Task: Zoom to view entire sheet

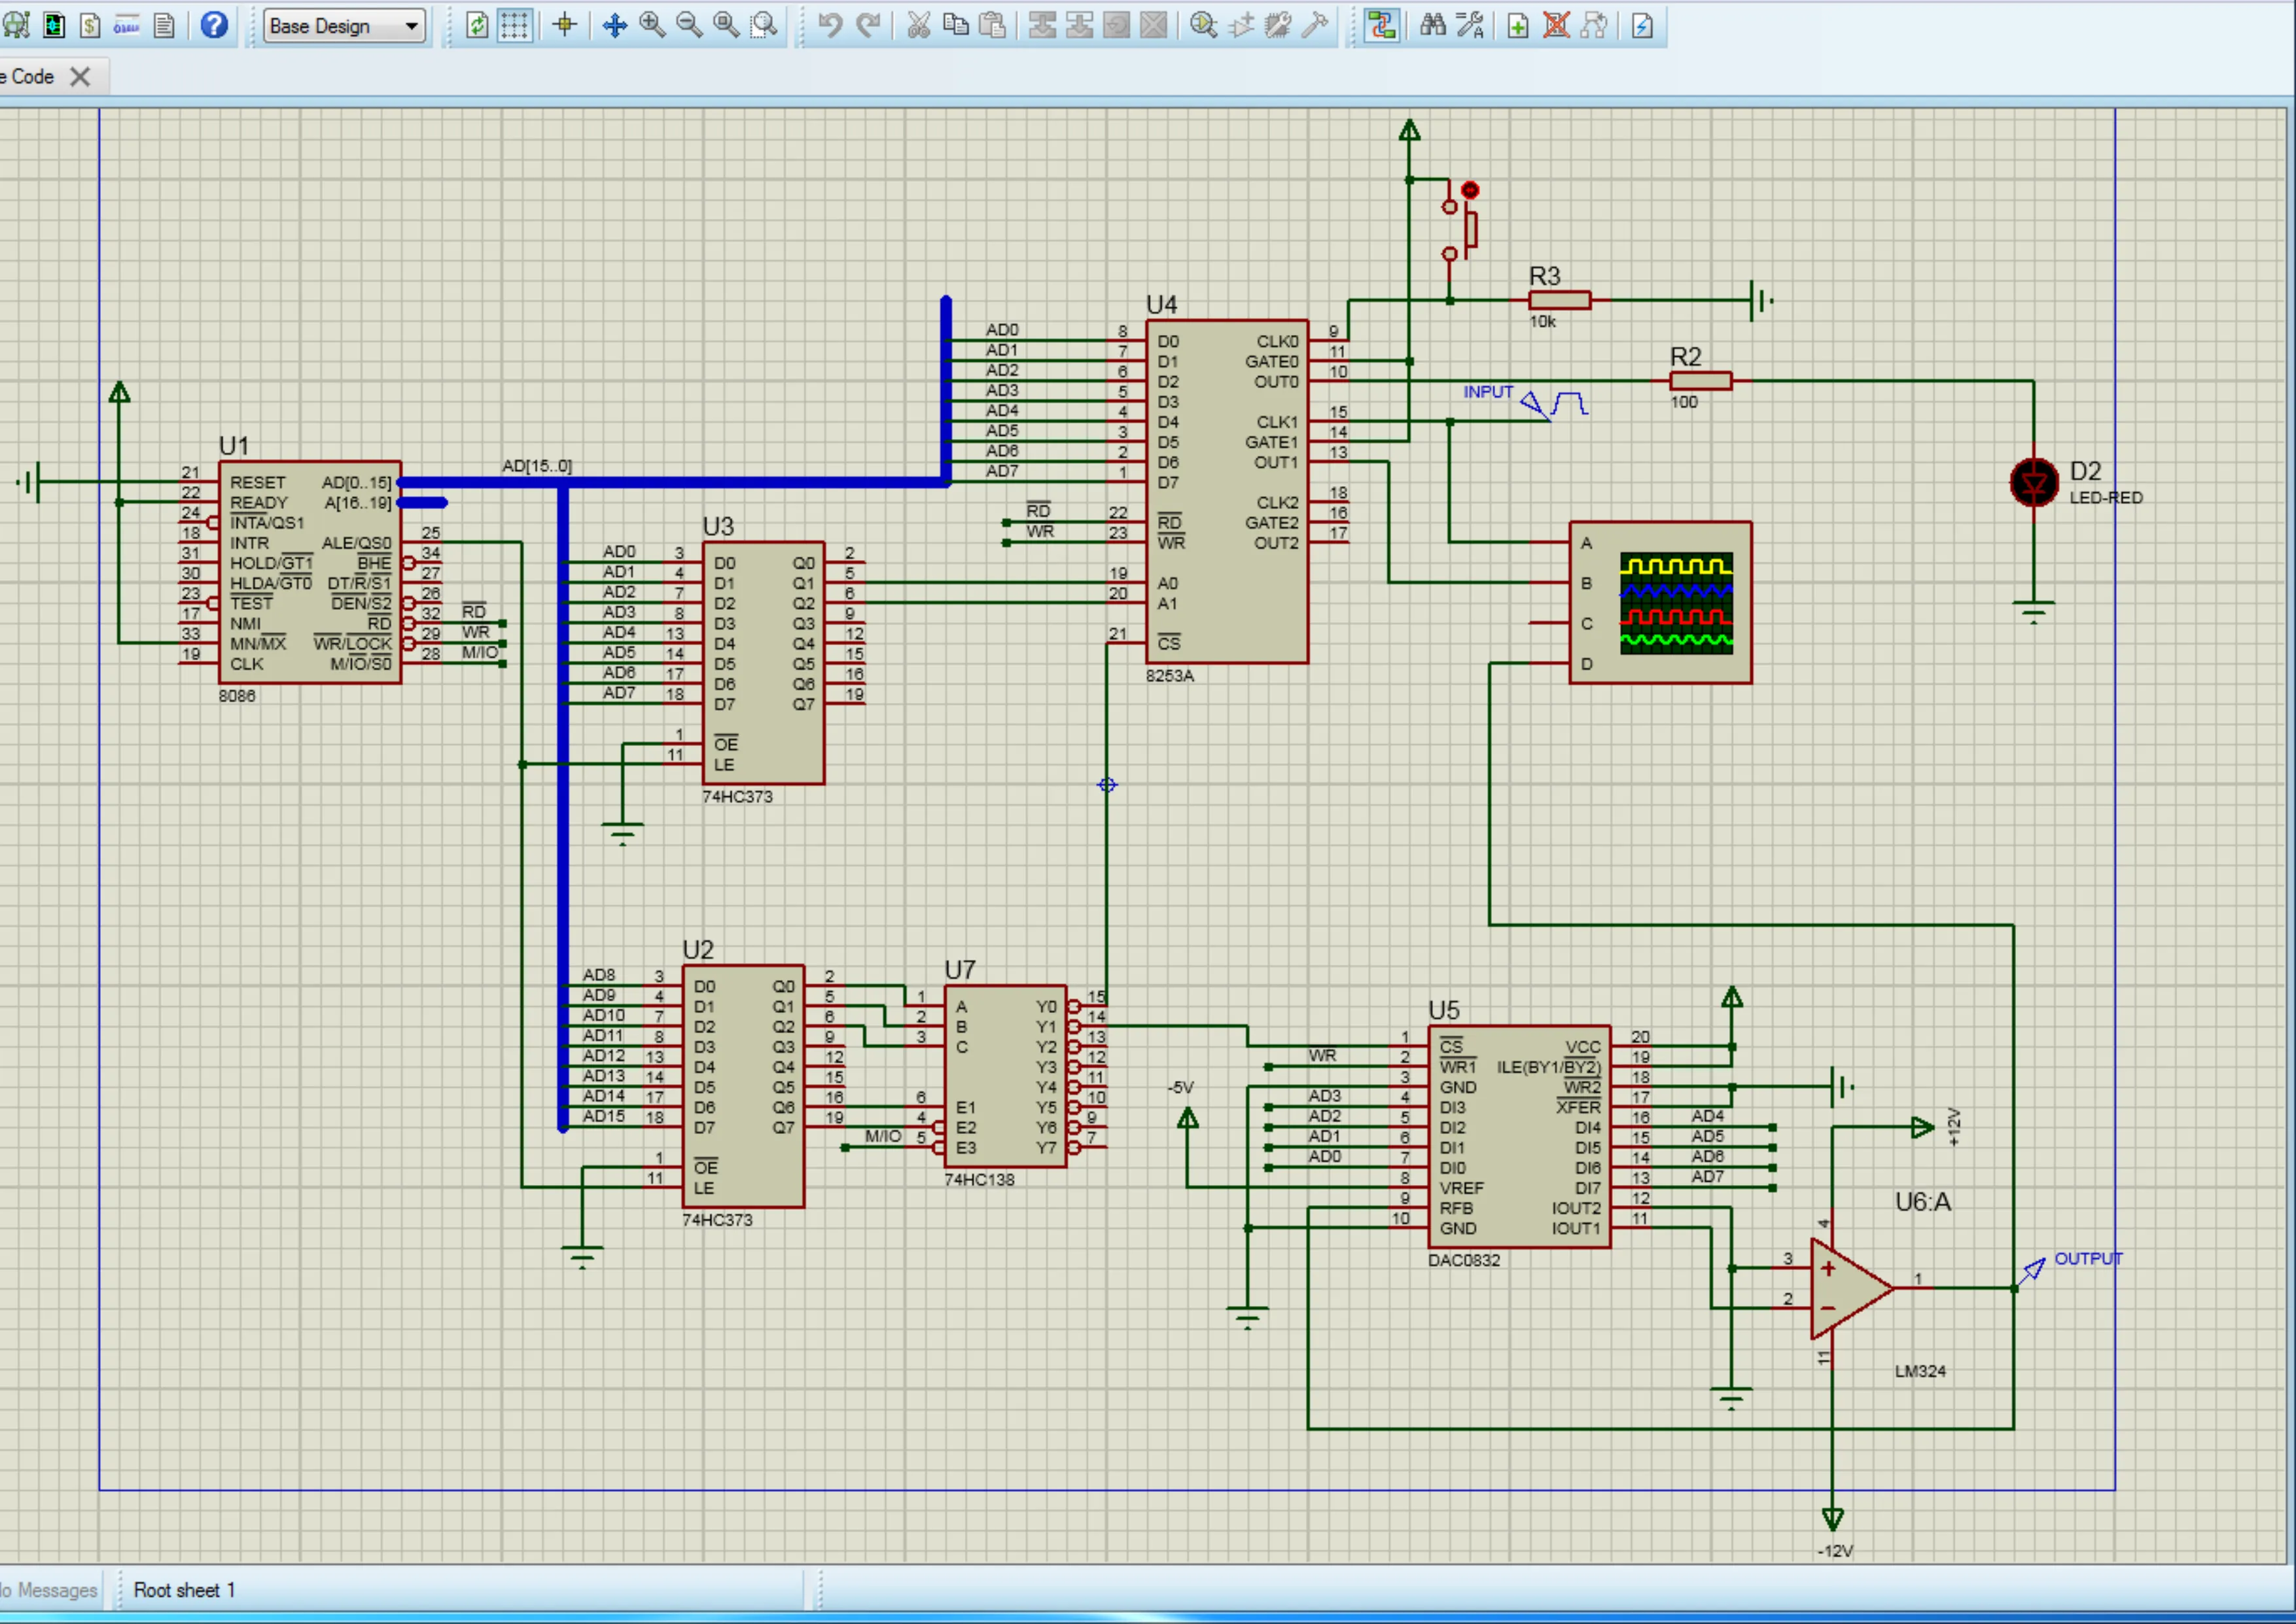Action: point(726,26)
